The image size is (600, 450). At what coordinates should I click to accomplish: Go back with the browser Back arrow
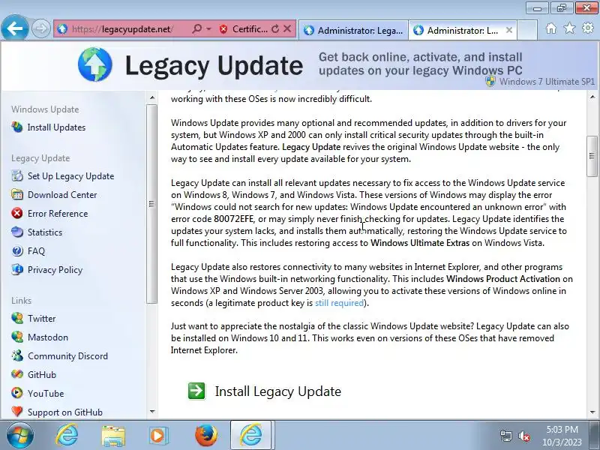coord(14,28)
